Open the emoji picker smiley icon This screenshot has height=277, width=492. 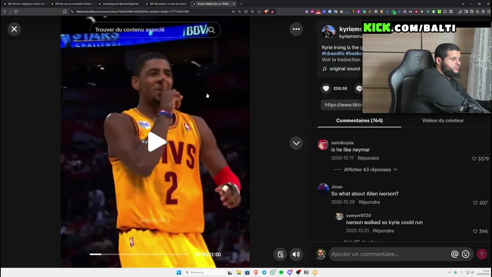(x=465, y=254)
